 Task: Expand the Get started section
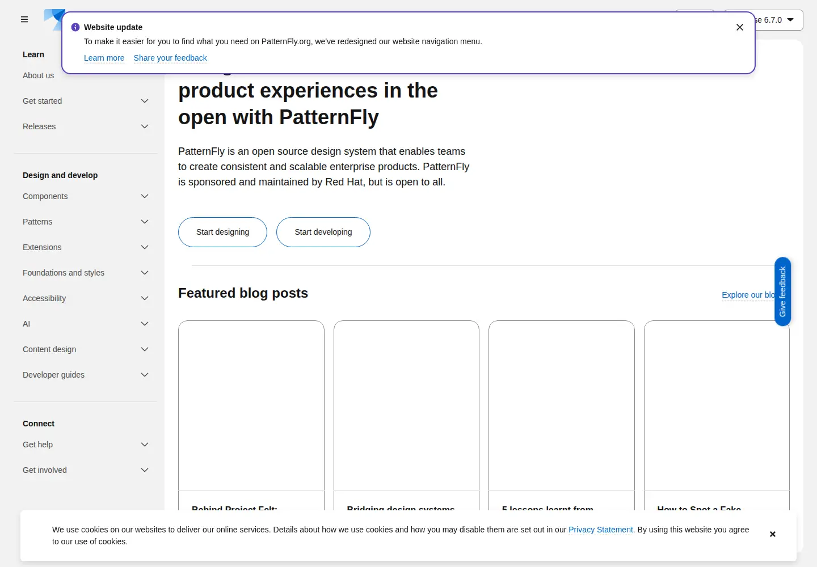coord(85,101)
